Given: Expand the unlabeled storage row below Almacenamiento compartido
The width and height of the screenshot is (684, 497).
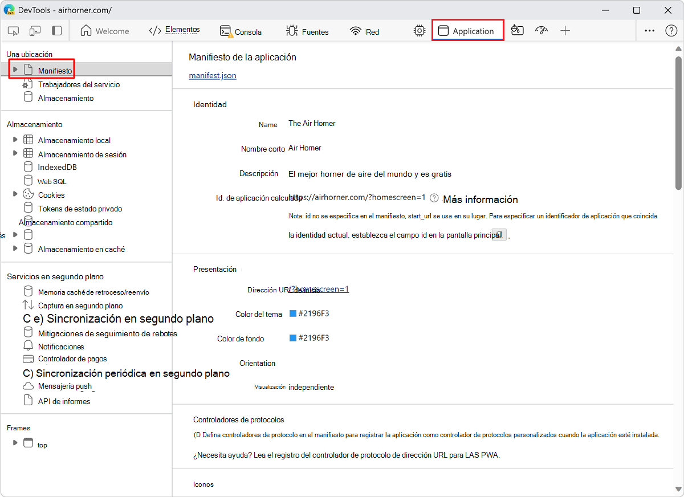Looking at the screenshot, I should point(15,235).
